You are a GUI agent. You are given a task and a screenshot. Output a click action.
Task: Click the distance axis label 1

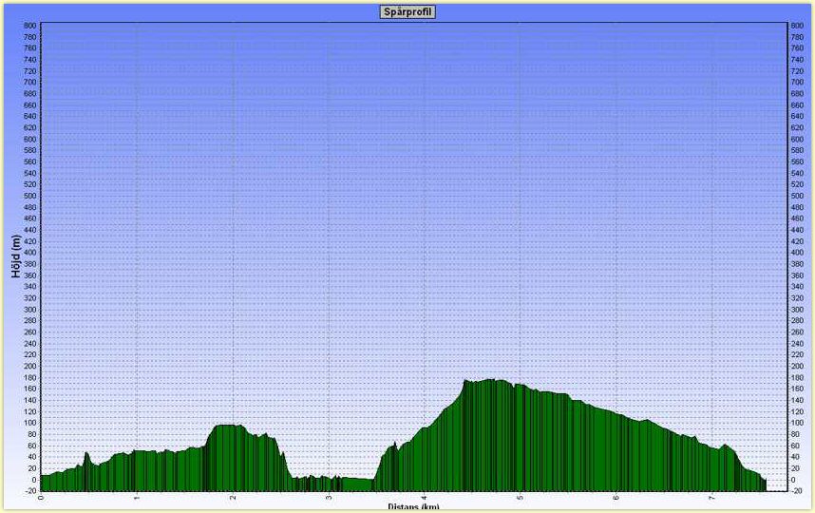pos(137,498)
